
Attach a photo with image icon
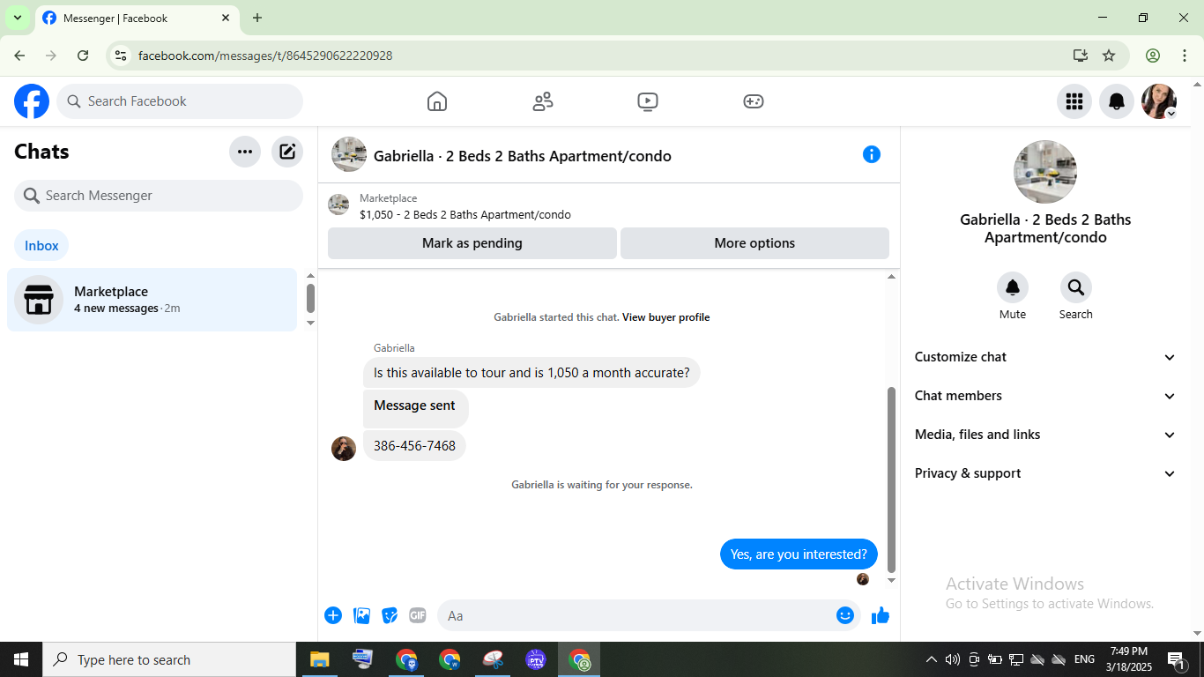pyautogui.click(x=361, y=615)
